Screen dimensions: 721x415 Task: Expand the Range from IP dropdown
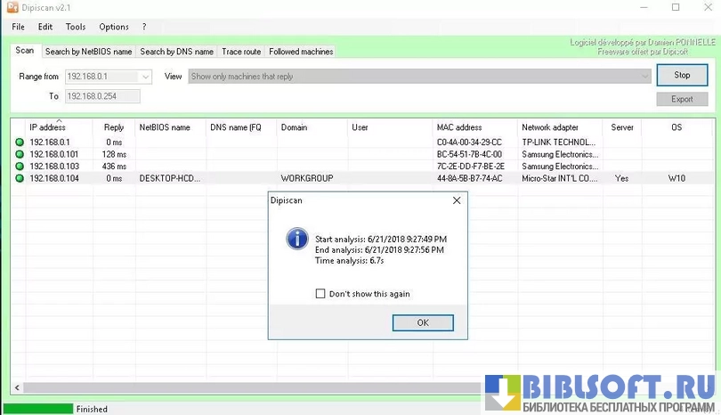pyautogui.click(x=146, y=77)
